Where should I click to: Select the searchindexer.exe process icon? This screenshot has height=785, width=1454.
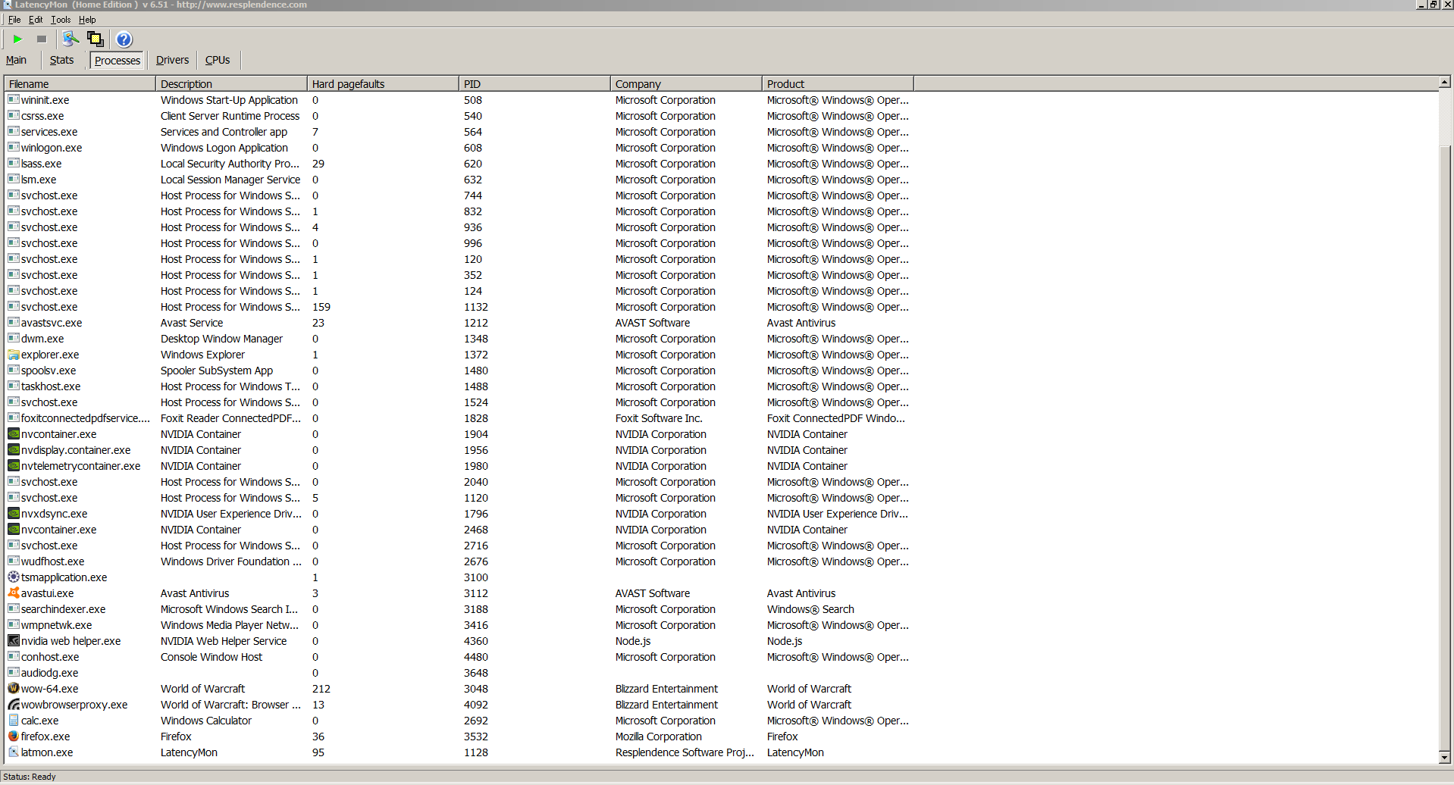coord(14,609)
